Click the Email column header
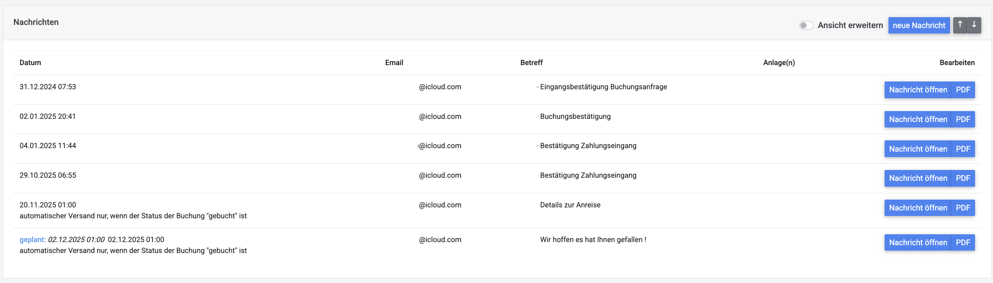 [394, 63]
